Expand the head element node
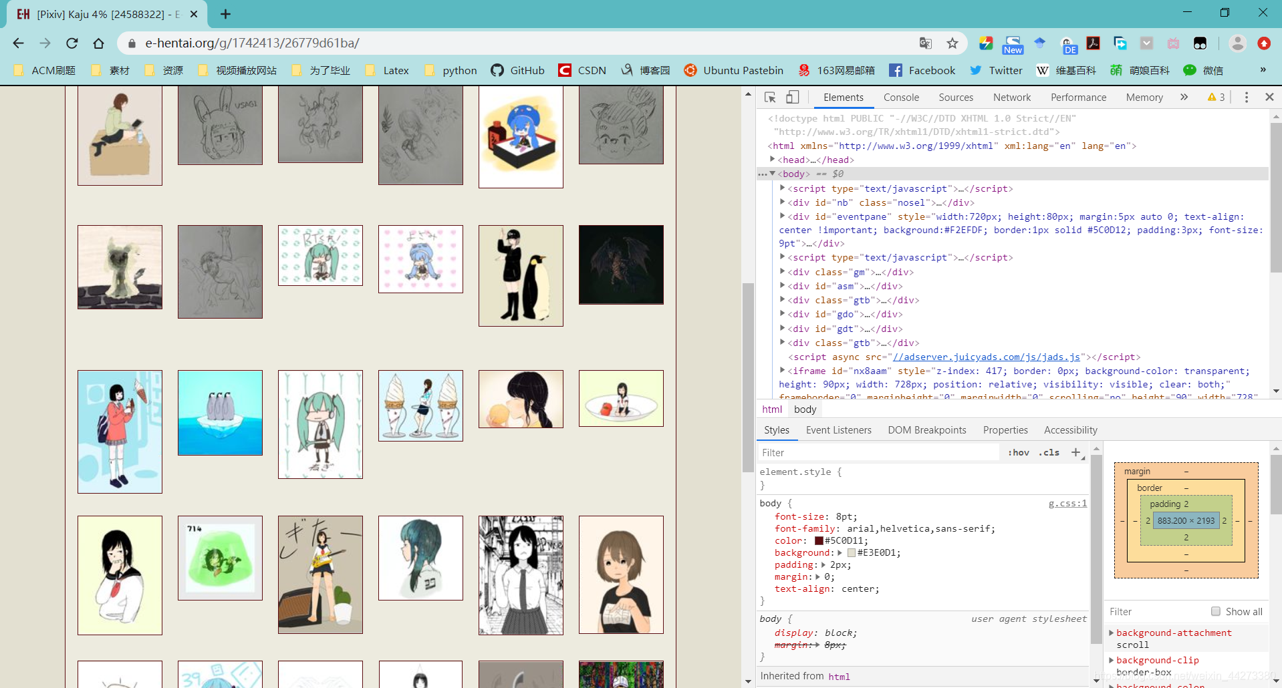Viewport: 1282px width, 688px height. [x=772, y=160]
